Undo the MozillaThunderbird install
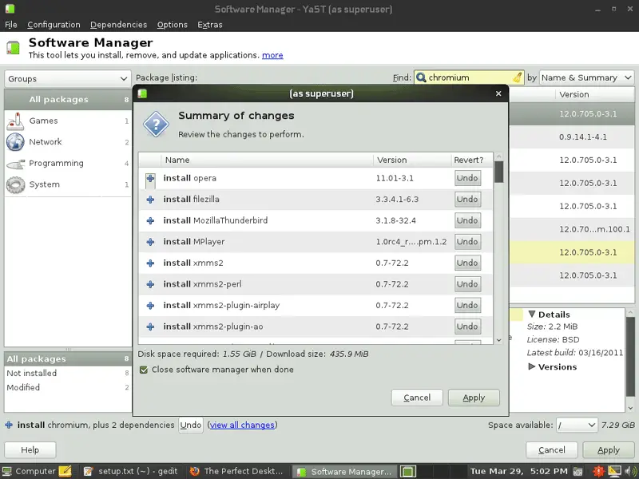Screen dimensions: 639x479 tap(467, 220)
